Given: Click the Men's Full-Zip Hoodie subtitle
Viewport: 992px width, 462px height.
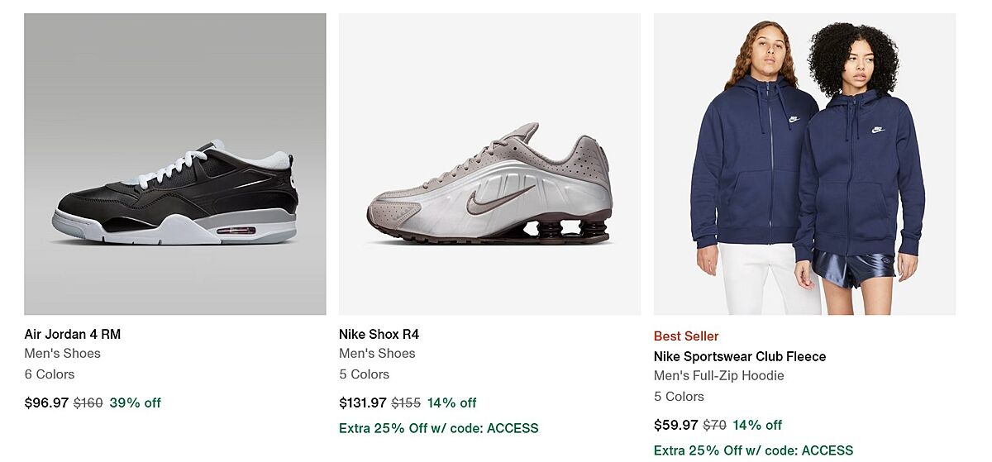Looking at the screenshot, I should pos(718,376).
